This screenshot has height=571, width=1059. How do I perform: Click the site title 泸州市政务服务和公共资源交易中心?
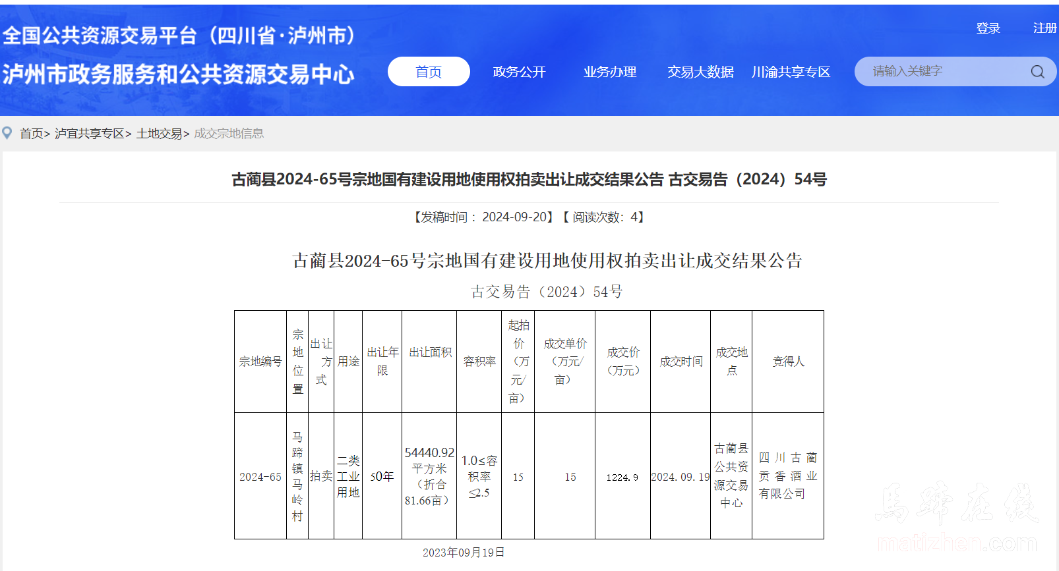pyautogui.click(x=178, y=74)
